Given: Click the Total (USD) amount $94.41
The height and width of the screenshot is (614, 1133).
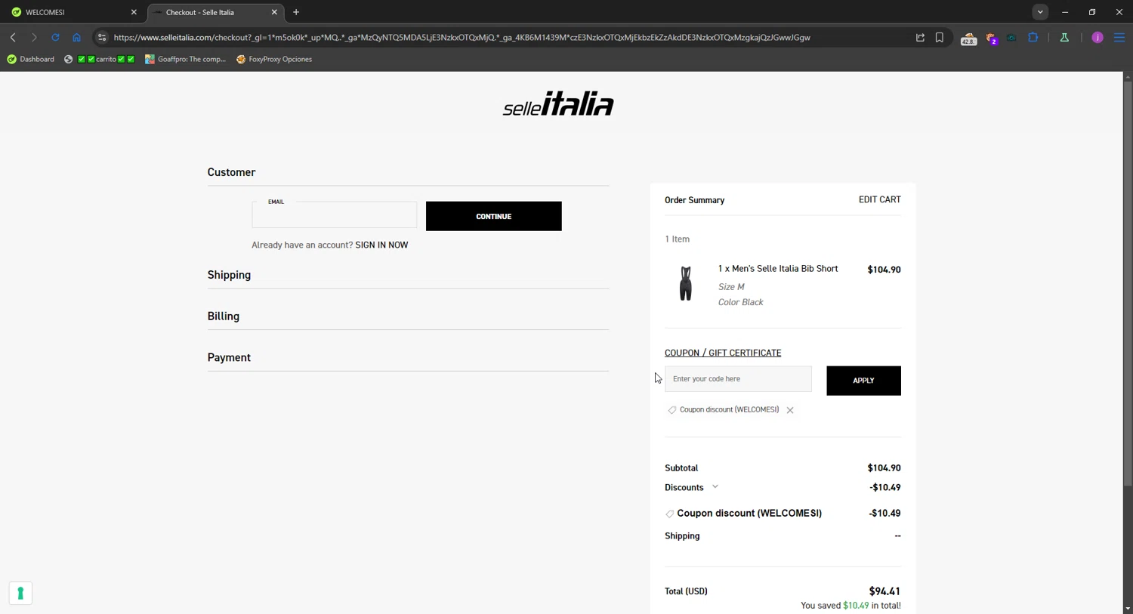Looking at the screenshot, I should pyautogui.click(x=884, y=591).
